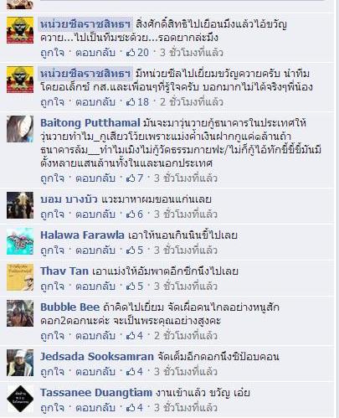Reply to Thav Tan's comment via ตอบกลับ
The image size is (339, 418).
pyautogui.click(x=95, y=286)
